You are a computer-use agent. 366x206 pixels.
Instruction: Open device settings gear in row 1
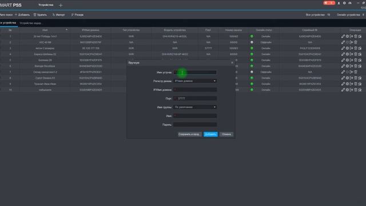point(347,37)
